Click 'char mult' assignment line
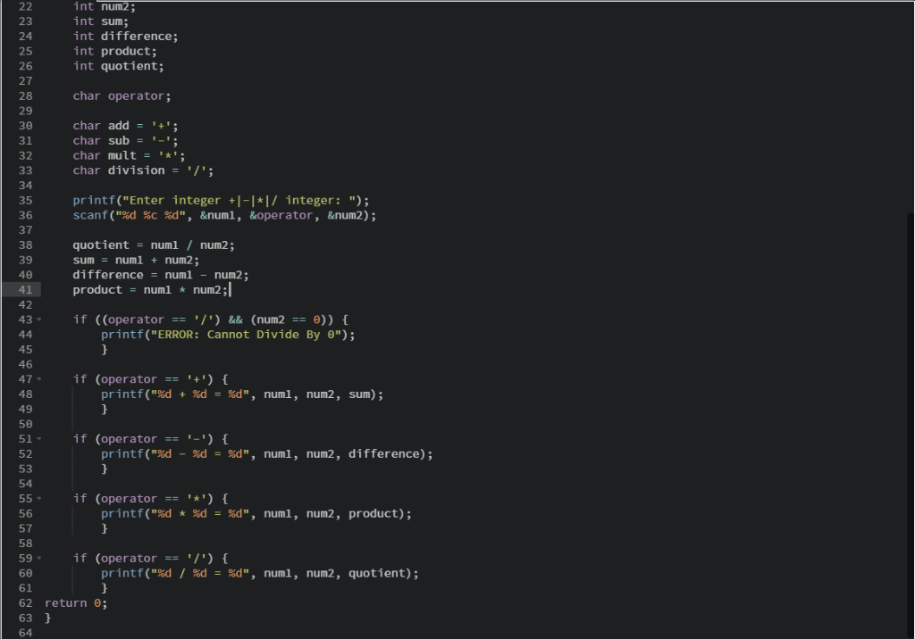915x639 pixels. (129, 155)
